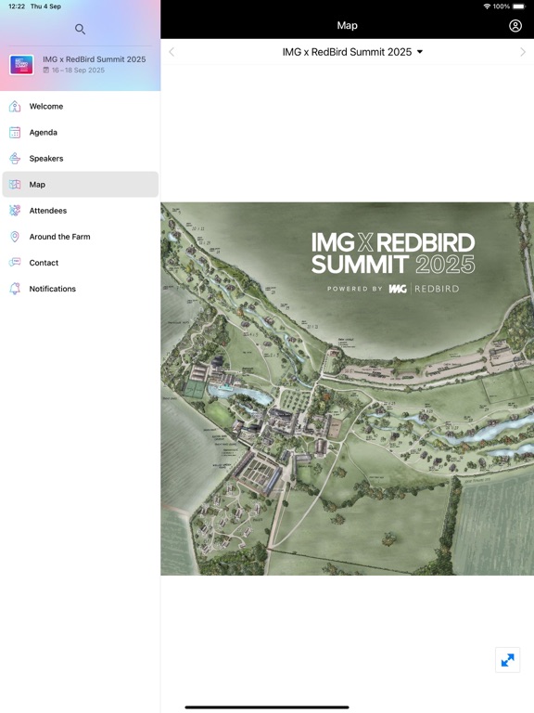Tap the Map sidebar icon
534x713 pixels.
point(15,185)
